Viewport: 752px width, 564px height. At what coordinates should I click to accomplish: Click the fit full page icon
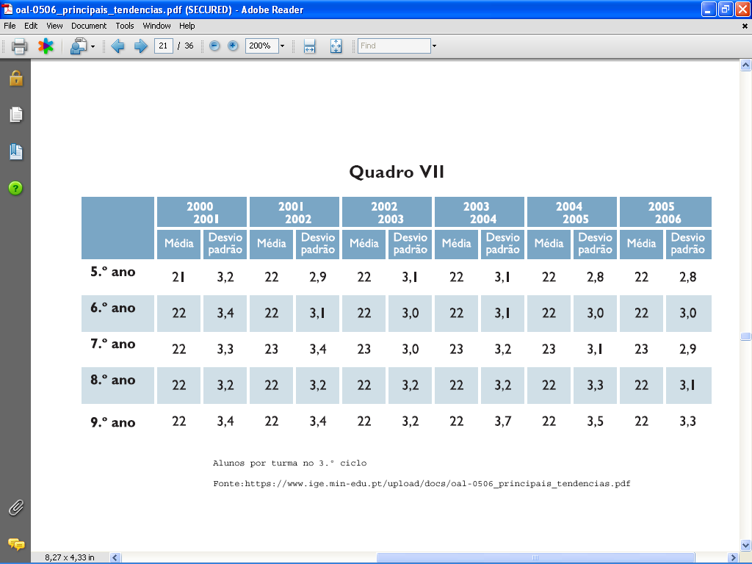coord(336,46)
